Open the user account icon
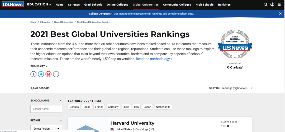Viewport: 285px width, 132px height. 272,4
